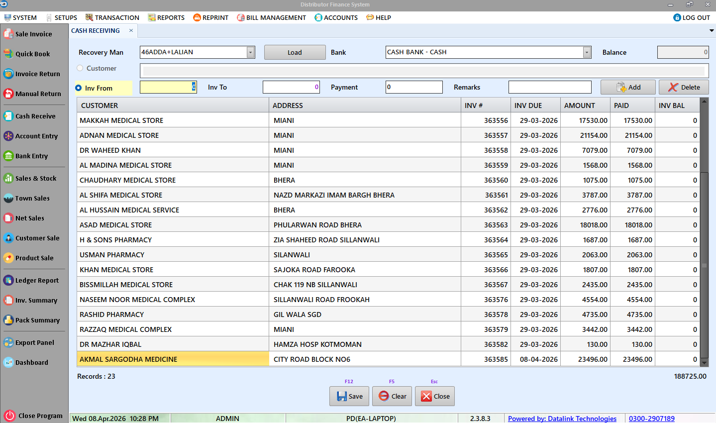
Task: Focus the Inv From input field
Action: (168, 87)
